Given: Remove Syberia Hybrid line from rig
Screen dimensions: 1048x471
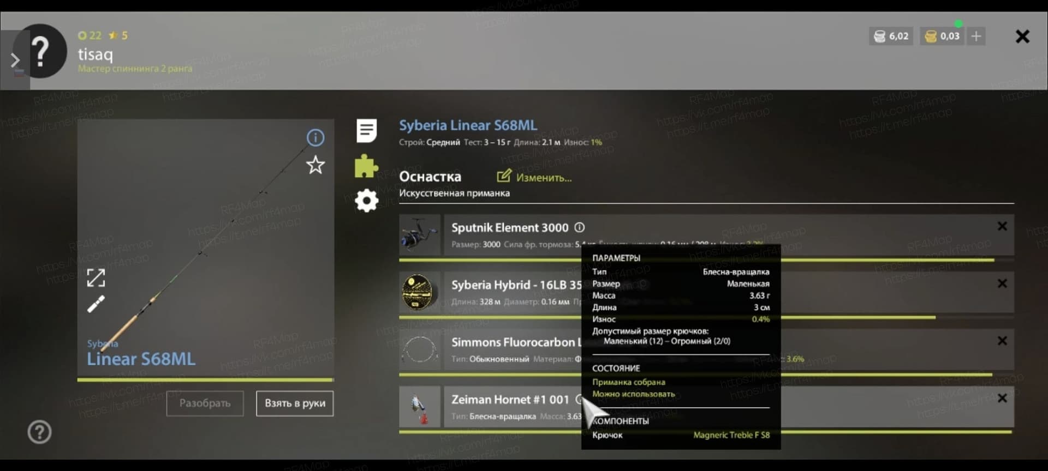Looking at the screenshot, I should (1002, 283).
